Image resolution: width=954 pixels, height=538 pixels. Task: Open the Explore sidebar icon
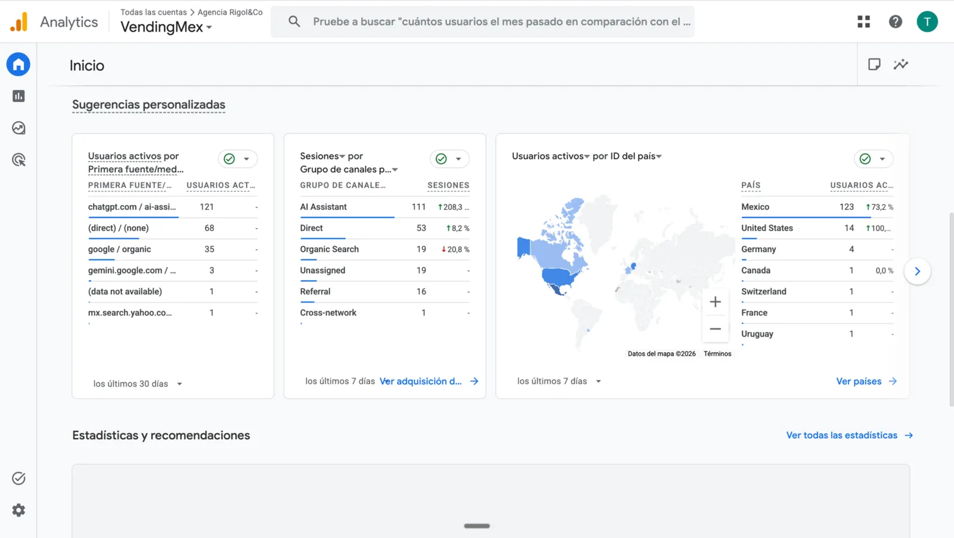[x=18, y=128]
